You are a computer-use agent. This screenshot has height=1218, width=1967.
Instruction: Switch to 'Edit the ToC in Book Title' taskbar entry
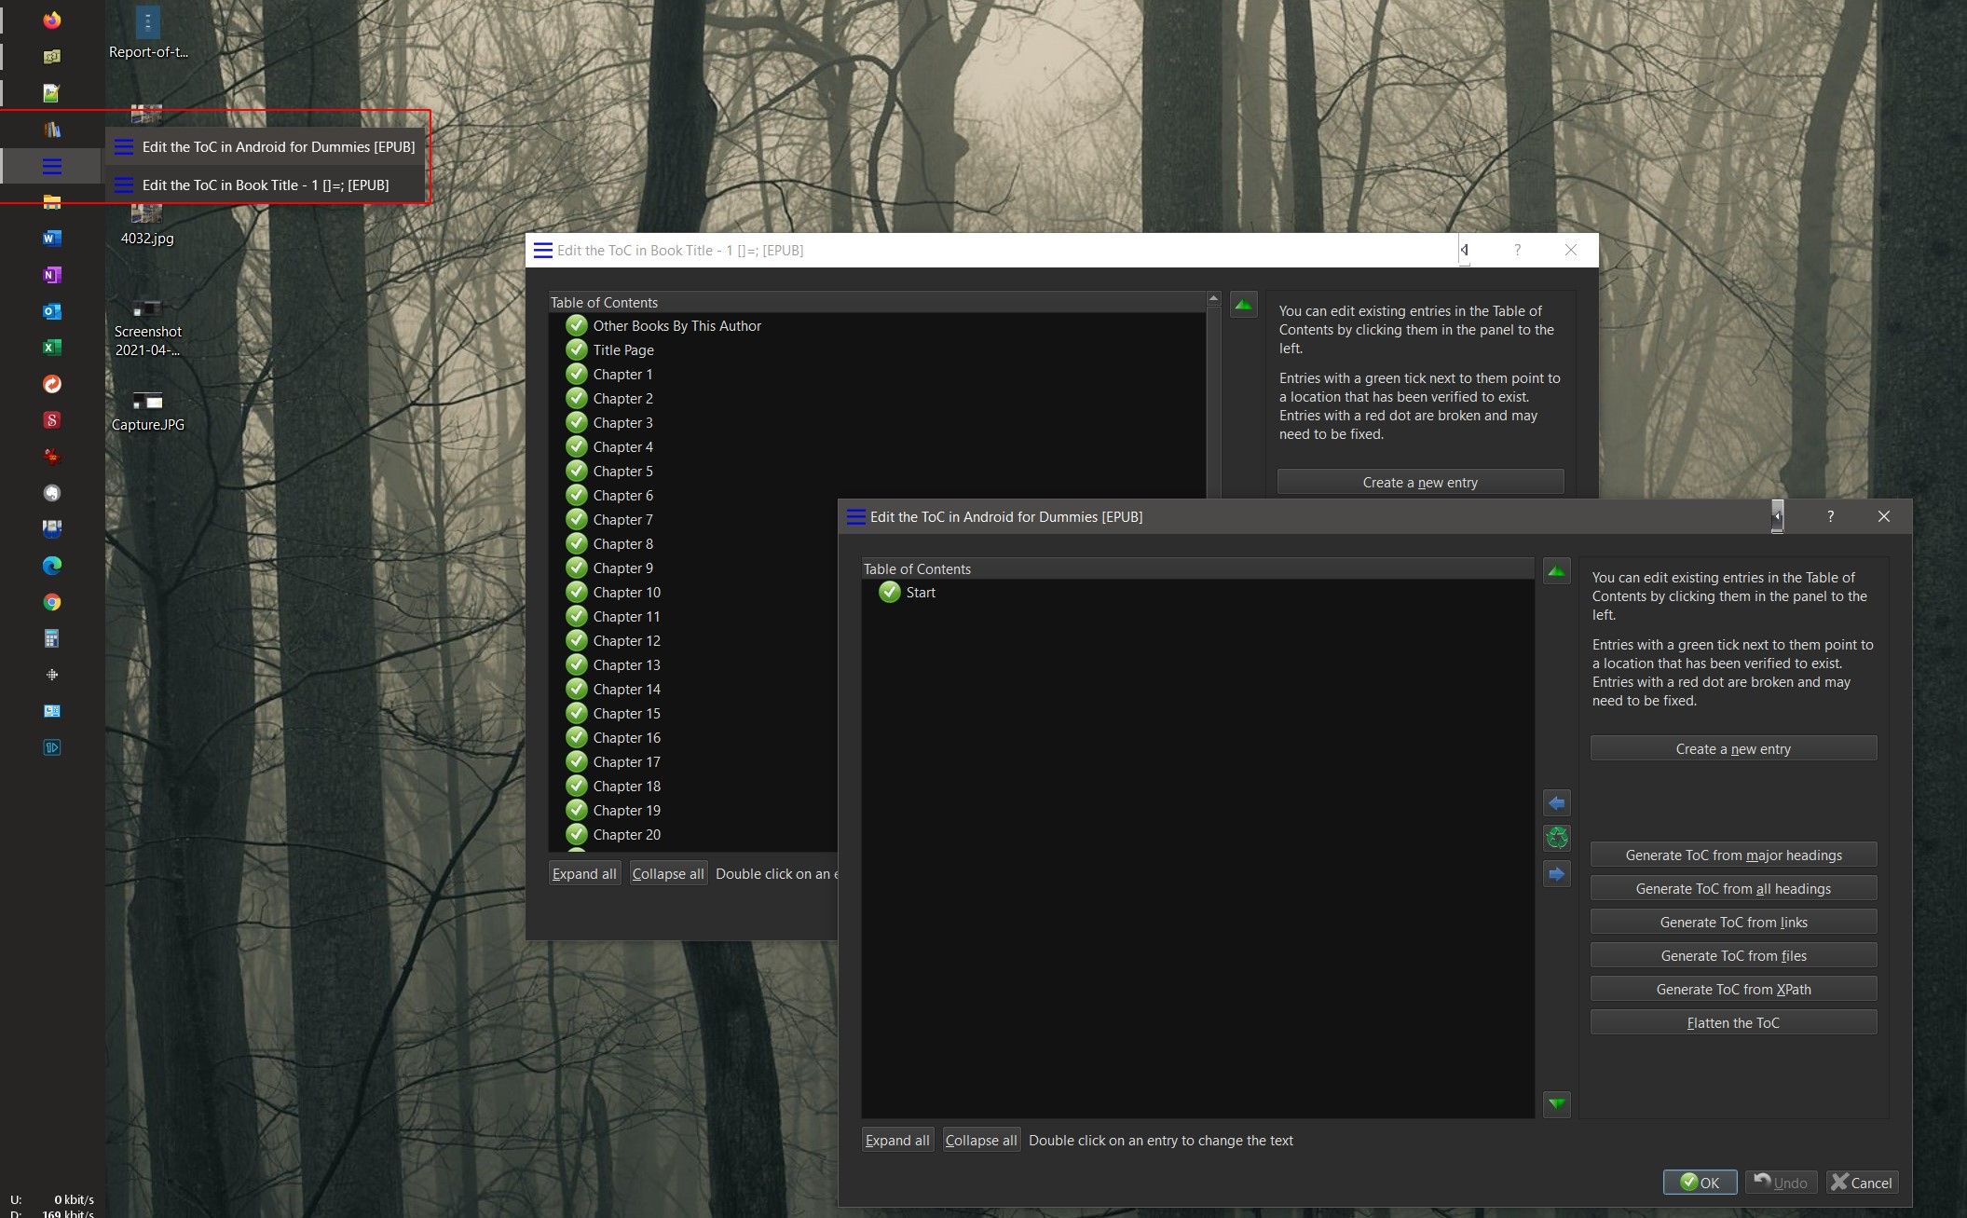click(x=266, y=185)
